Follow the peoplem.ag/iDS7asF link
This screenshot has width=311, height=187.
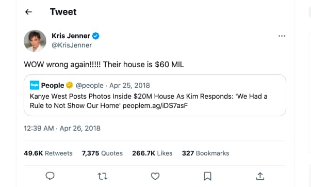(155, 105)
